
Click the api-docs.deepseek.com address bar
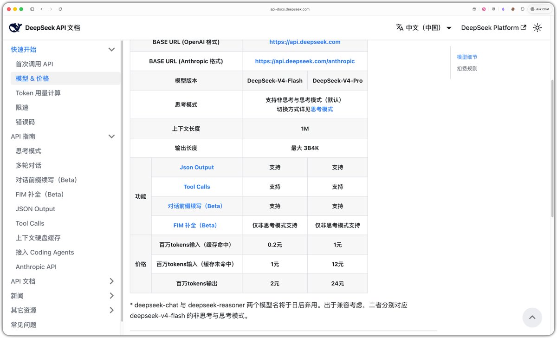point(290,9)
